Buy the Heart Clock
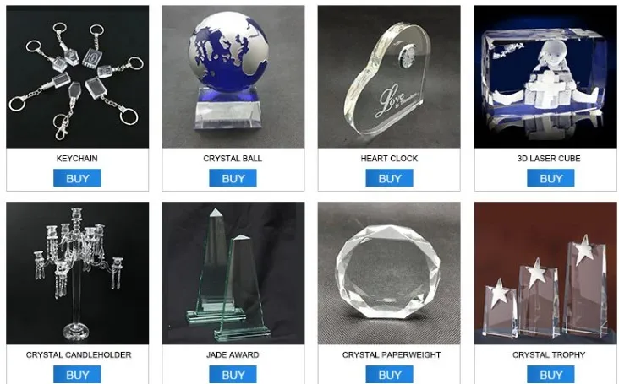Image resolution: width=619 pixels, height=384 pixels. (389, 178)
